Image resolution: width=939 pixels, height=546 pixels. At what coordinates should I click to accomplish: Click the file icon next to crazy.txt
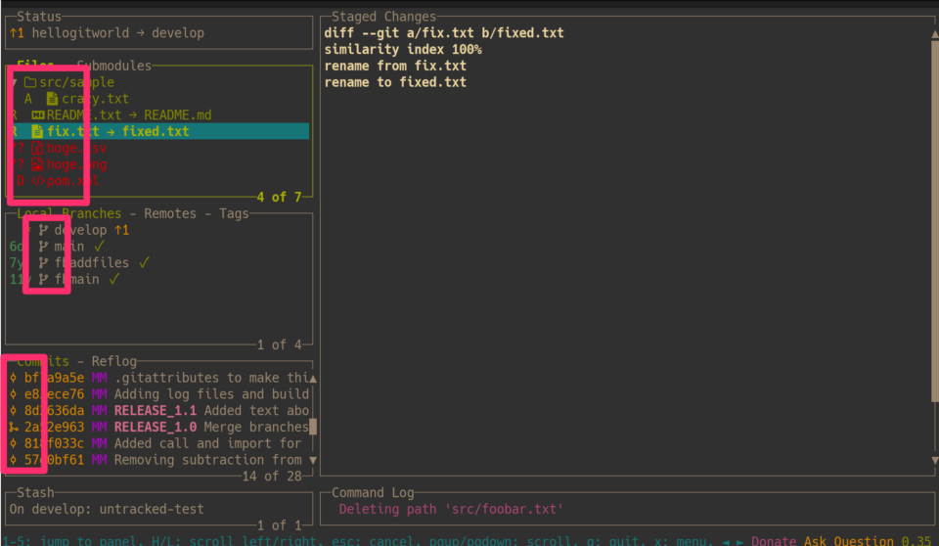(x=52, y=98)
